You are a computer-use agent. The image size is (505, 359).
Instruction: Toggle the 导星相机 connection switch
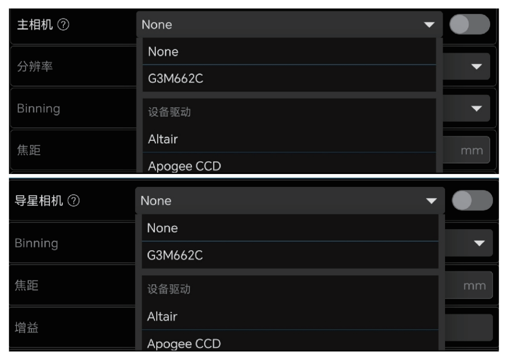[472, 200]
